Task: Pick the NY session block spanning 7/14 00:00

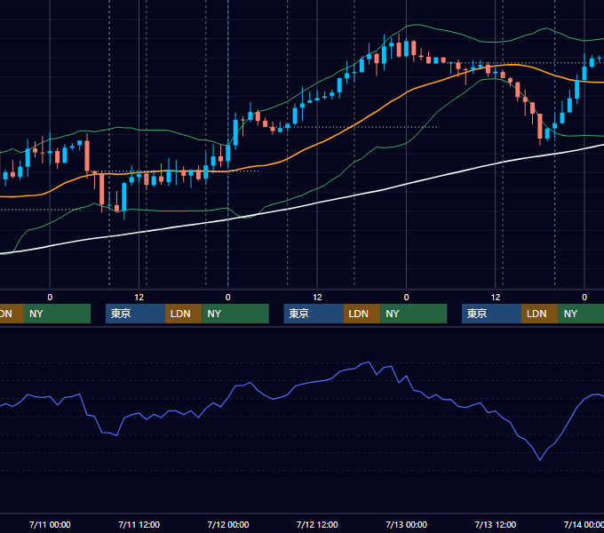Action: coord(581,314)
